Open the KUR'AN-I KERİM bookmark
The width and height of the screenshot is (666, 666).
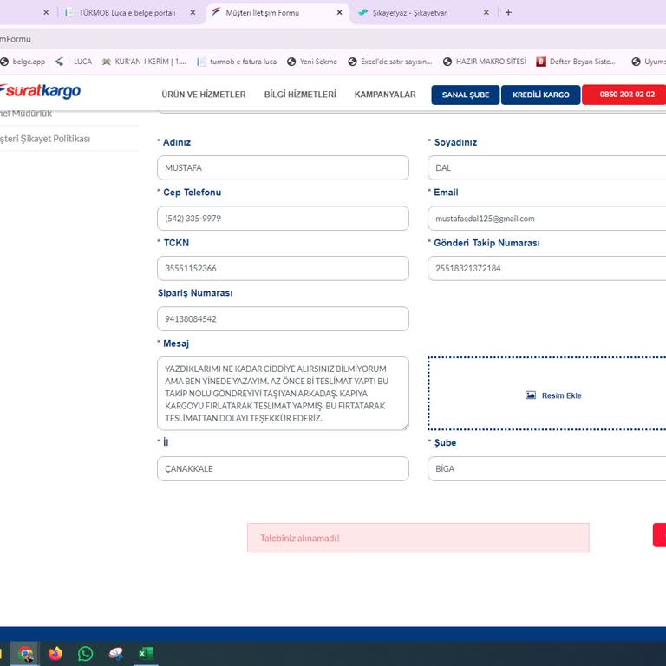[143, 62]
